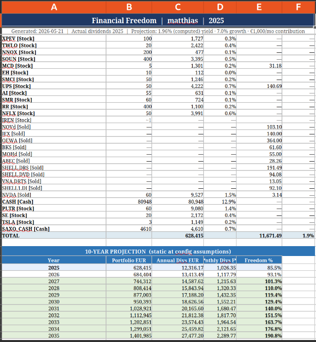This screenshot has height=342, width=316.
Task: Select column A header
Action: coord(54,7)
